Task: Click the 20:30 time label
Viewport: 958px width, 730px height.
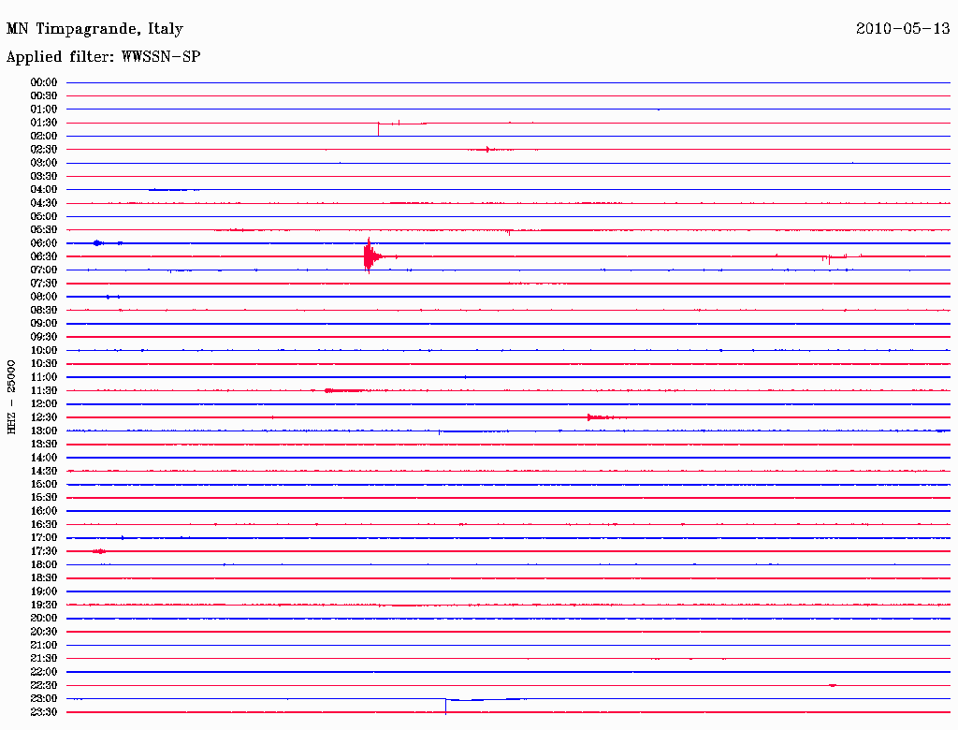Action: (x=44, y=632)
